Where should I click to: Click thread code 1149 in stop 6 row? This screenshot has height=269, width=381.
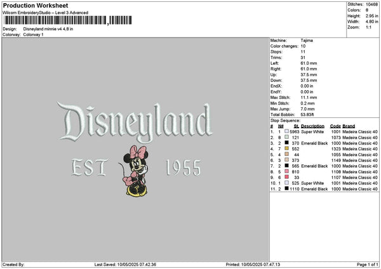click(336, 161)
